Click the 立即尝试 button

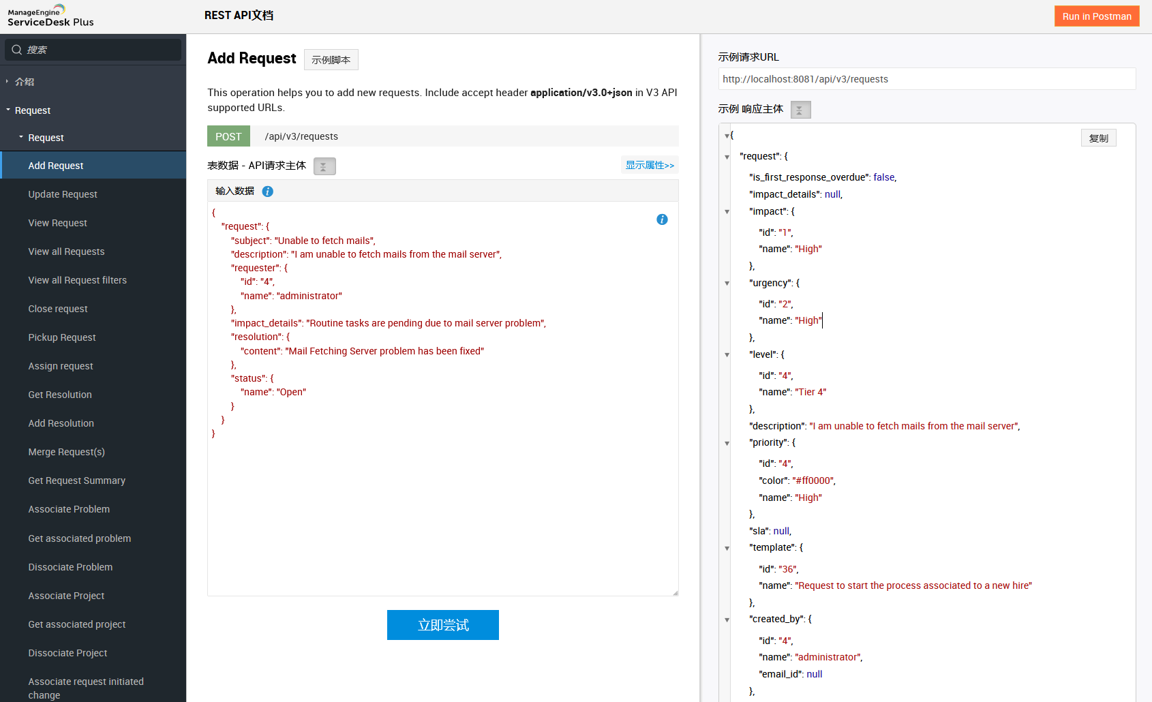click(x=442, y=625)
